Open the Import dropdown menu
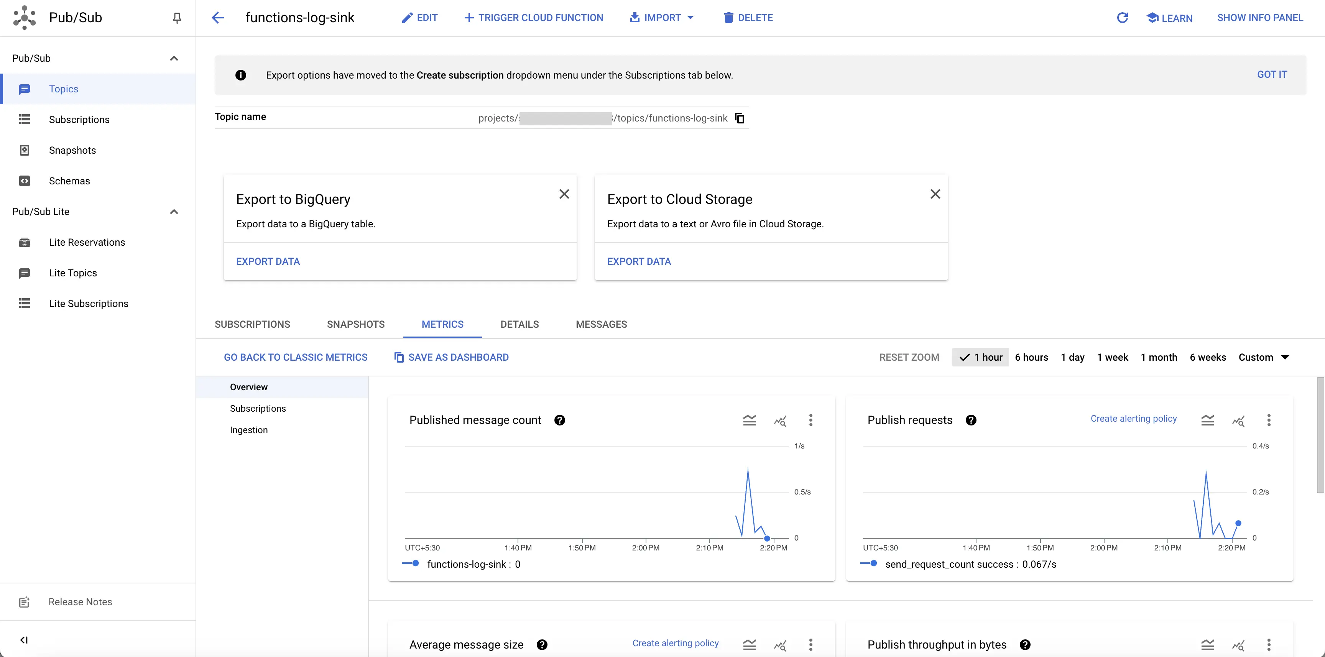The height and width of the screenshot is (657, 1325). [661, 18]
